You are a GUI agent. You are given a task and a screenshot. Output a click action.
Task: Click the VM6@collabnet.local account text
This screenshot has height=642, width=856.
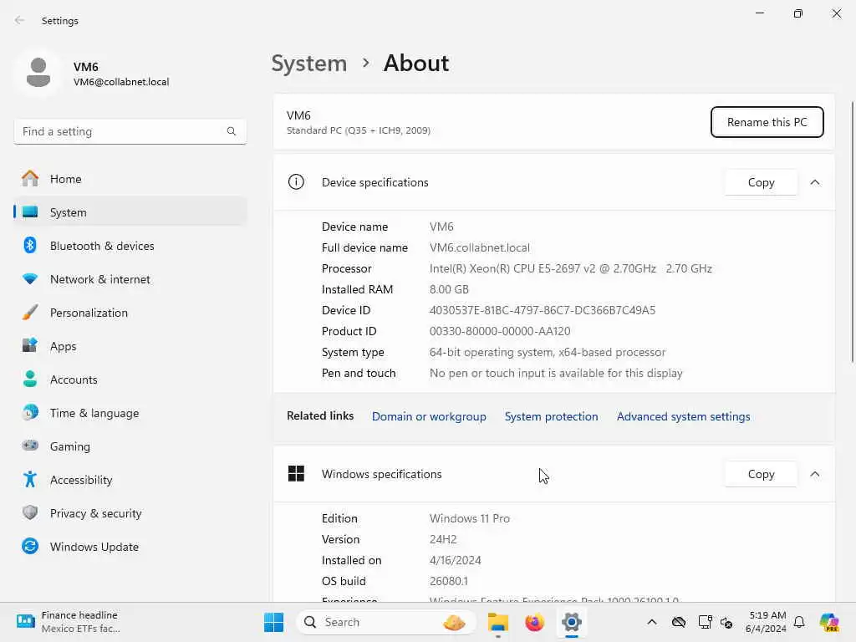[x=121, y=81]
